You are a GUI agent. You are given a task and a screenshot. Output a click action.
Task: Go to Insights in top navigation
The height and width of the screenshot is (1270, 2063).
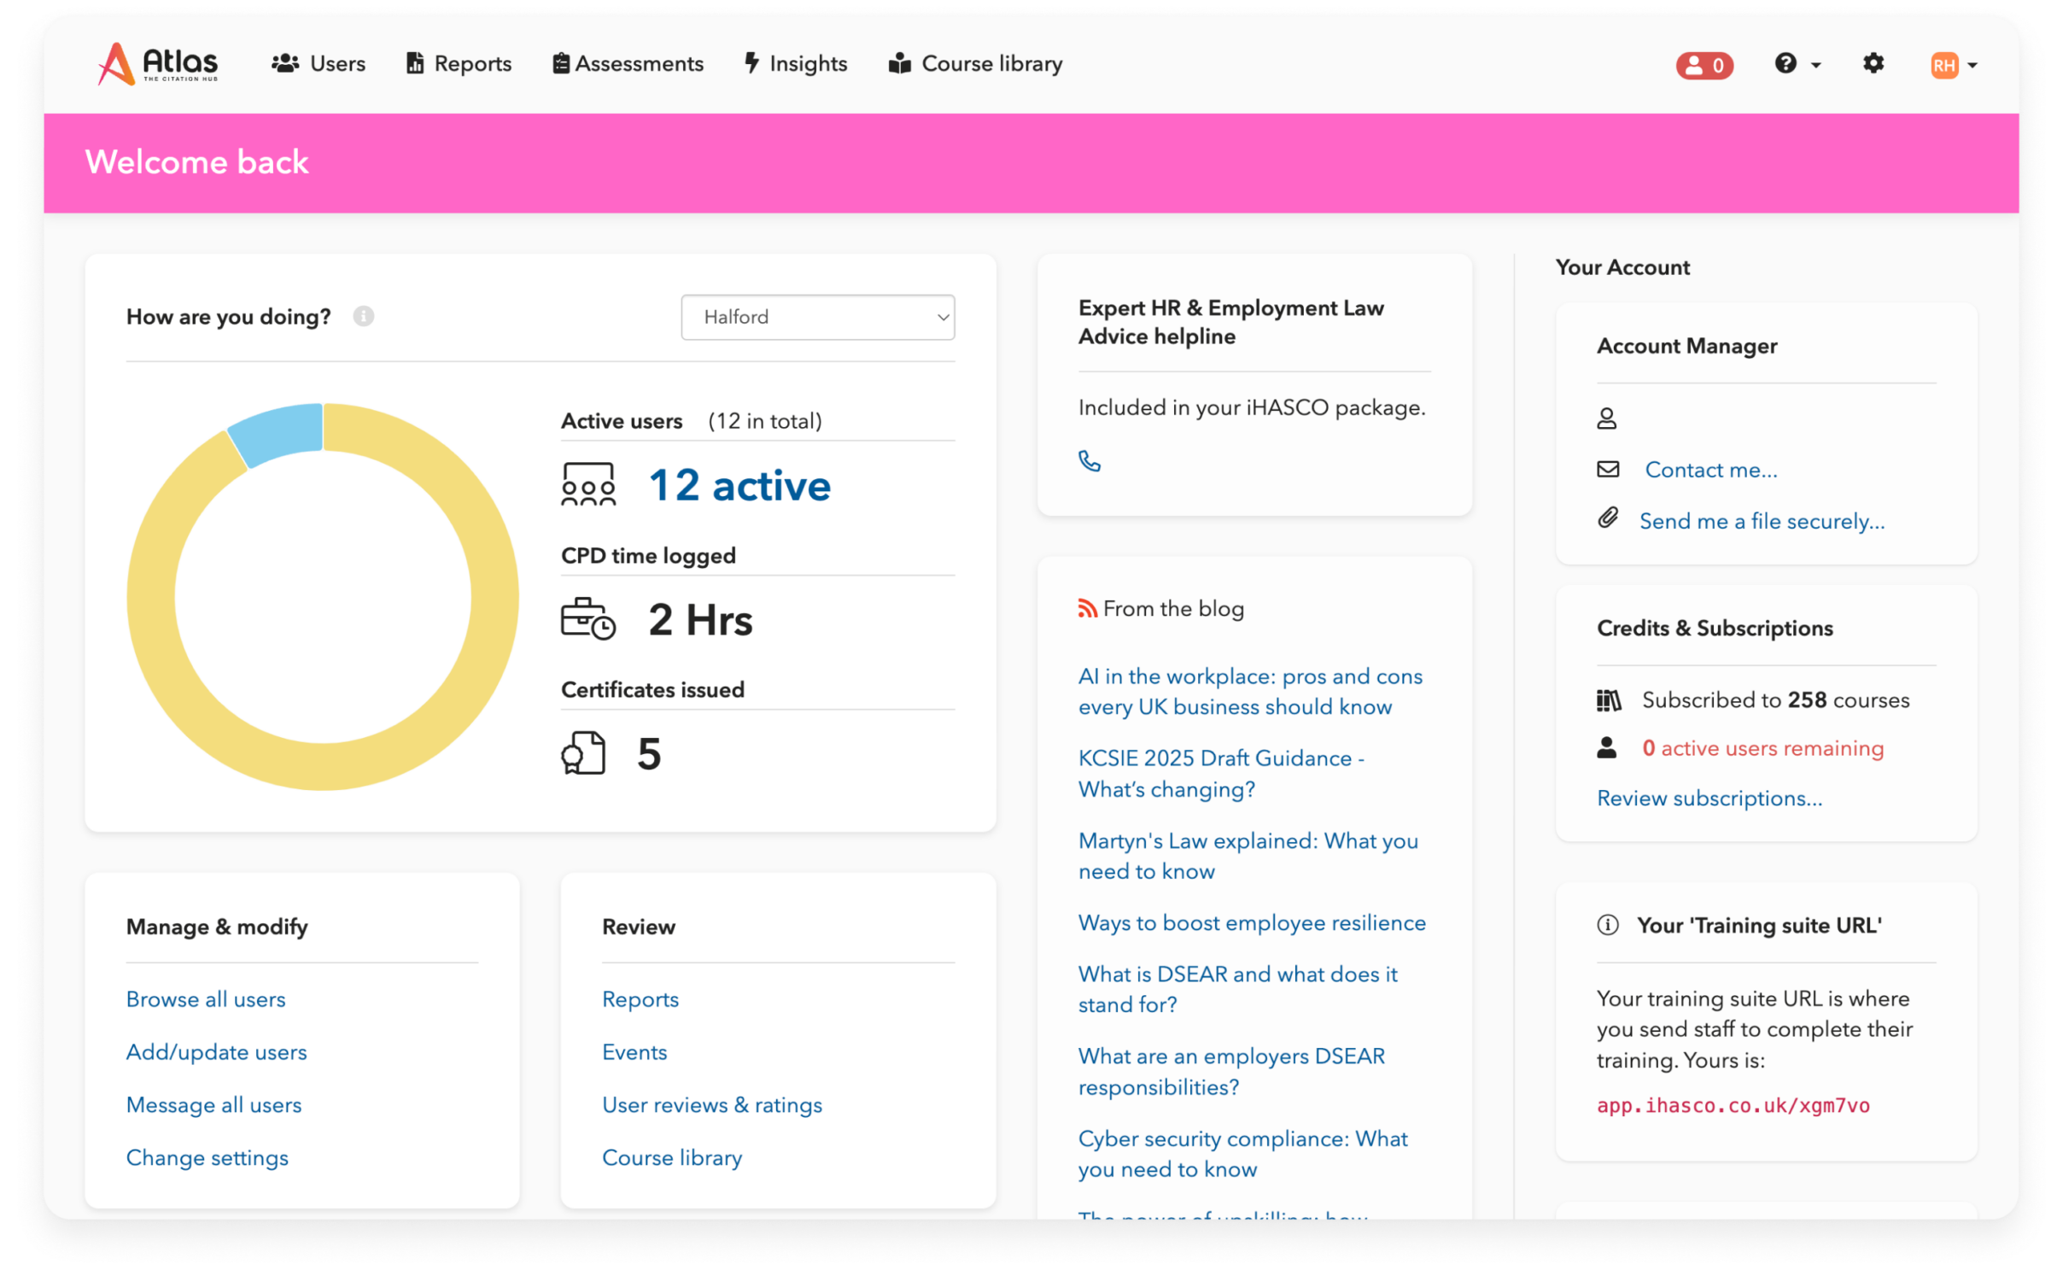point(796,64)
